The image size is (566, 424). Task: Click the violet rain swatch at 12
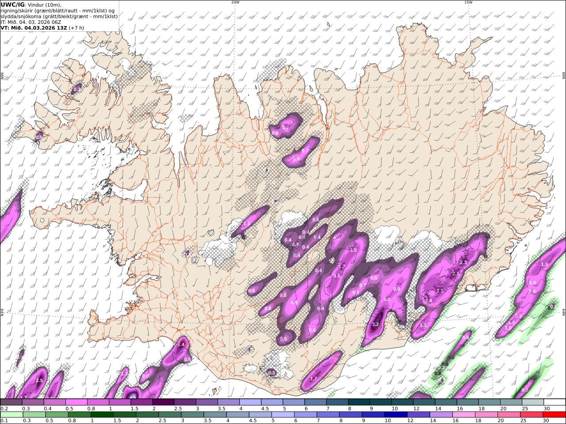(418, 414)
